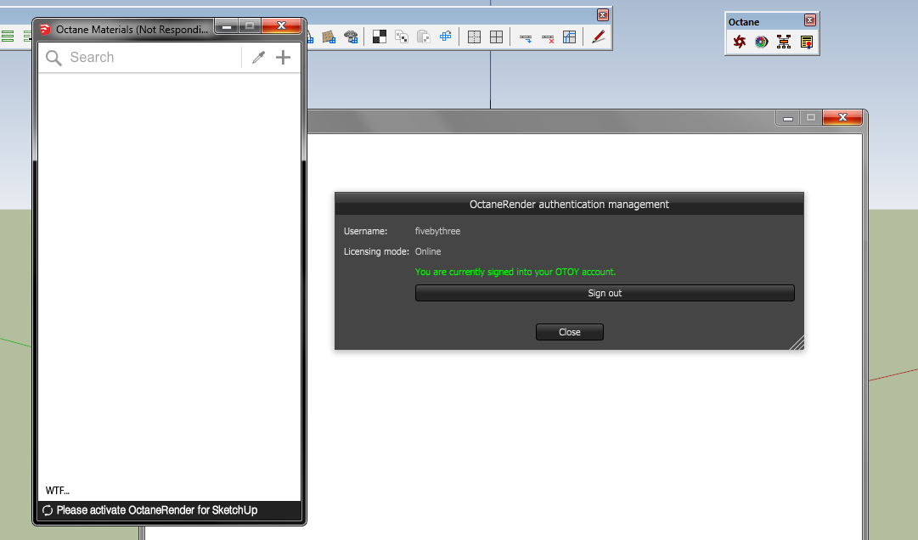Click the magnifier search icon in Octane Materials
918x540 pixels.
coord(54,58)
